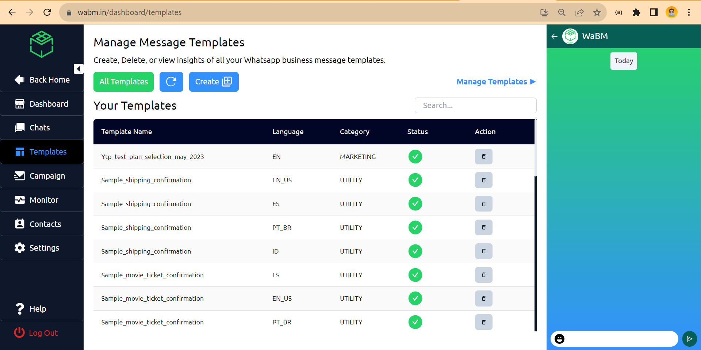Refresh the templates list
Screen dimensions: 701x350
click(x=171, y=82)
